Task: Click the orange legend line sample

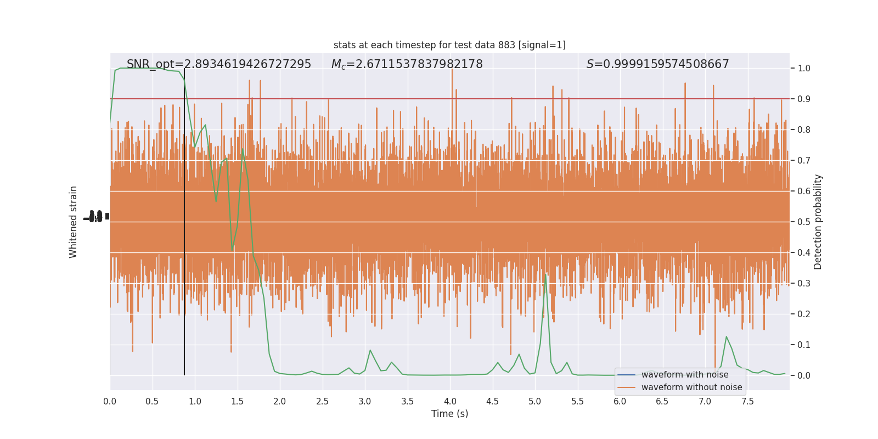Action: (x=626, y=387)
